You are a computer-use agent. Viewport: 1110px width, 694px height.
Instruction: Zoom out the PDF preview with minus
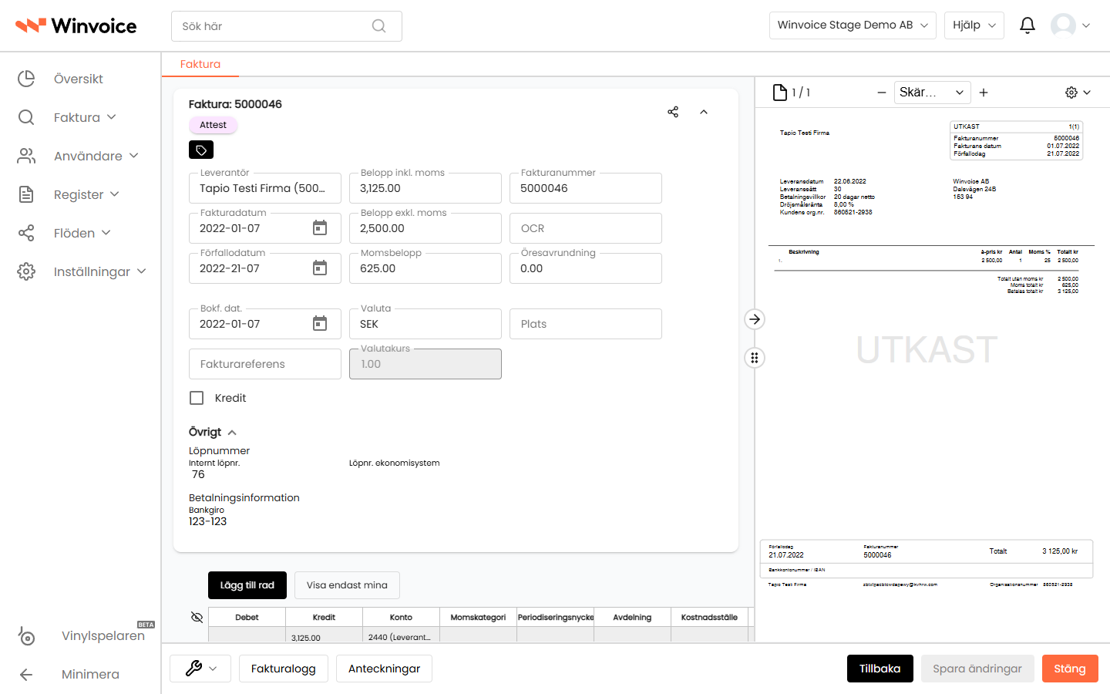(x=882, y=93)
